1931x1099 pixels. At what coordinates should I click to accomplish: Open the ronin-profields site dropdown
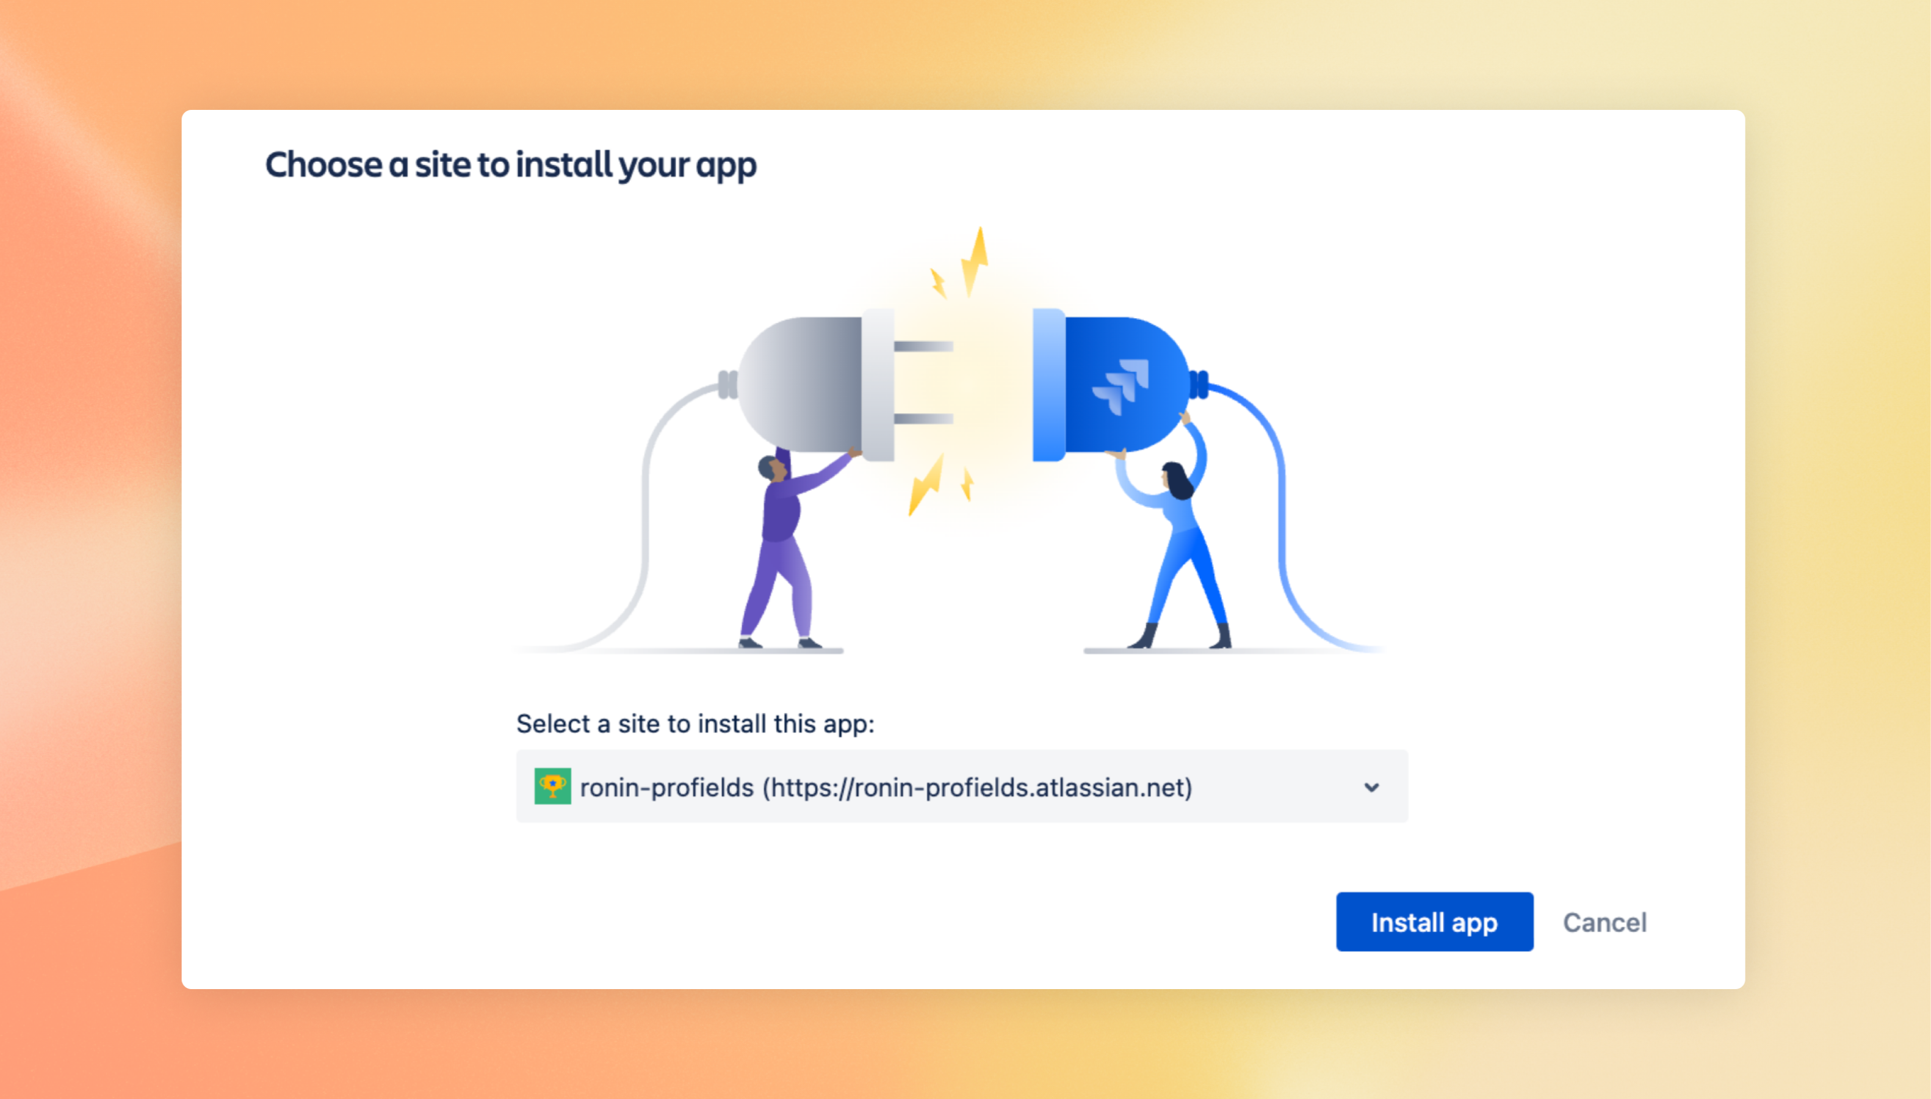961,786
